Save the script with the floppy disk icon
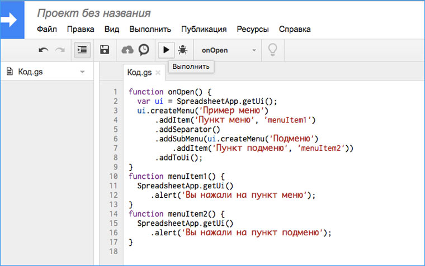425x266 pixels. coord(105,50)
